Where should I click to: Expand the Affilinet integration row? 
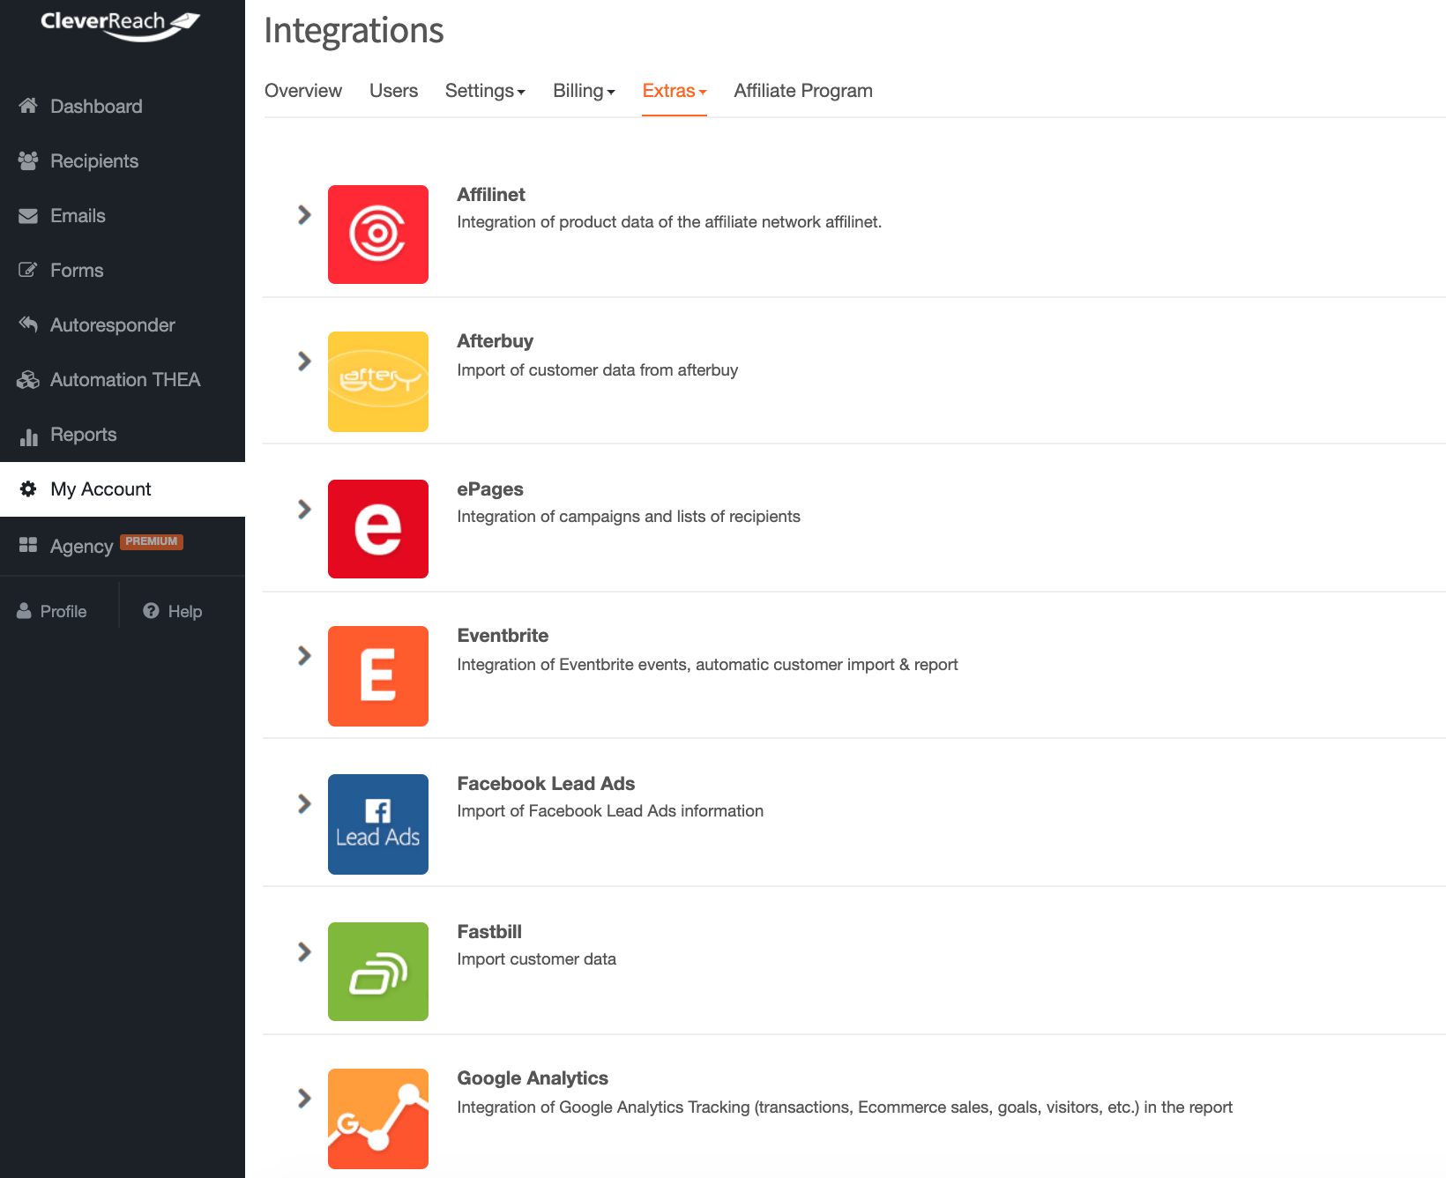304,214
